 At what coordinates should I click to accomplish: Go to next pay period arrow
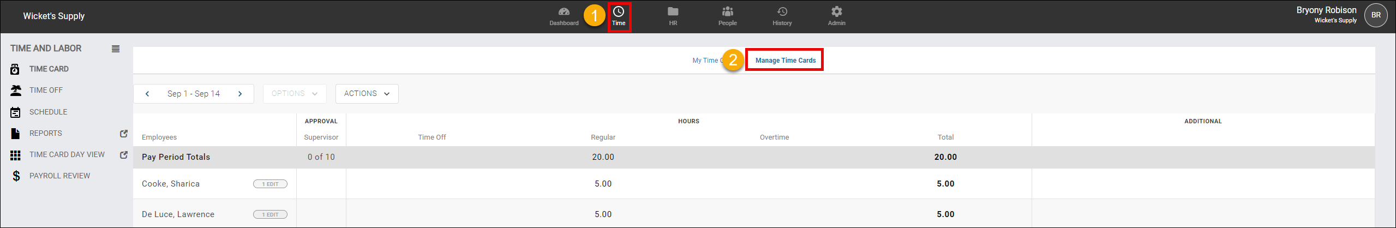pyautogui.click(x=240, y=94)
